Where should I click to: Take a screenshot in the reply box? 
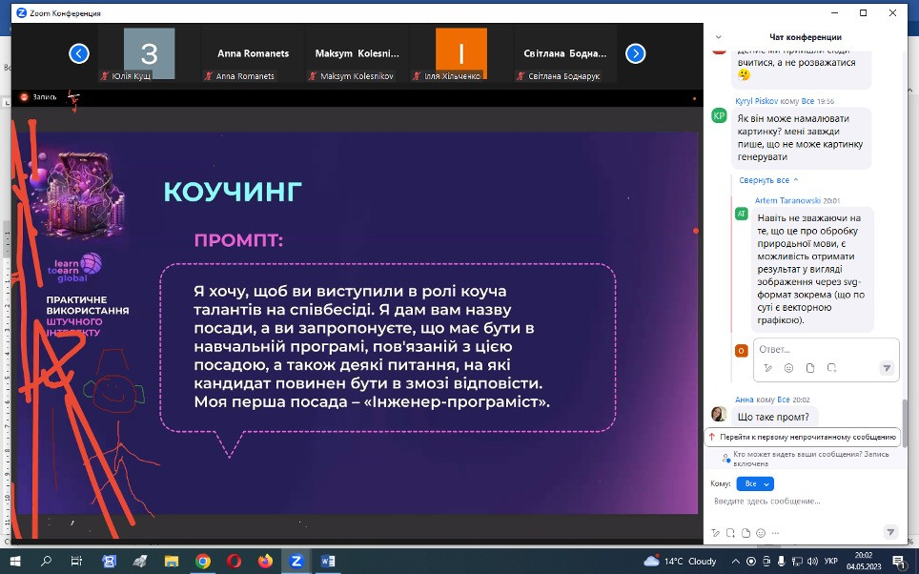coord(831,368)
